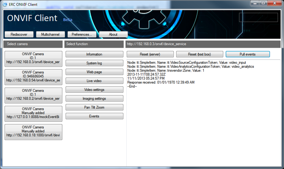Select ONVIF Camera at 192.168.0.2
This screenshot has width=284, height=169.
33,95
